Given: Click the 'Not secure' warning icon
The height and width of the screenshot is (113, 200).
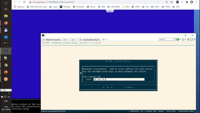Looking at the screenshot, I should (30, 2).
